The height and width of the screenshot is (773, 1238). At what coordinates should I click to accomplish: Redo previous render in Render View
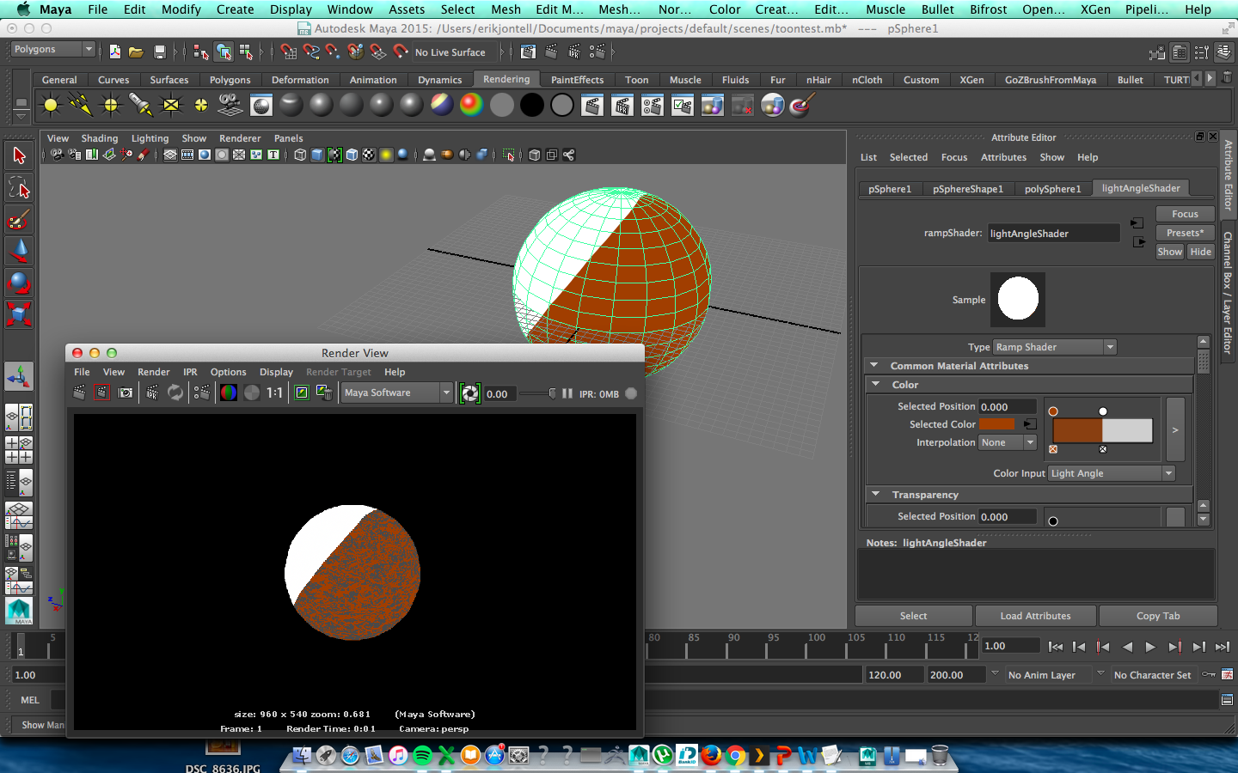pyautogui.click(x=79, y=393)
